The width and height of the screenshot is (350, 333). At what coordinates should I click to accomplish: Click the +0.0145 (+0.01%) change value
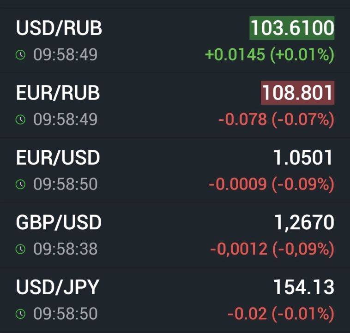point(269,55)
